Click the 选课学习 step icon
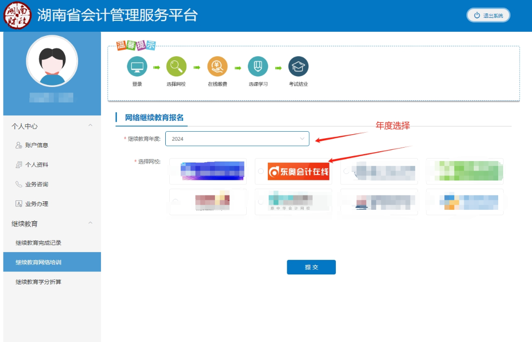The image size is (532, 342). 258,66
